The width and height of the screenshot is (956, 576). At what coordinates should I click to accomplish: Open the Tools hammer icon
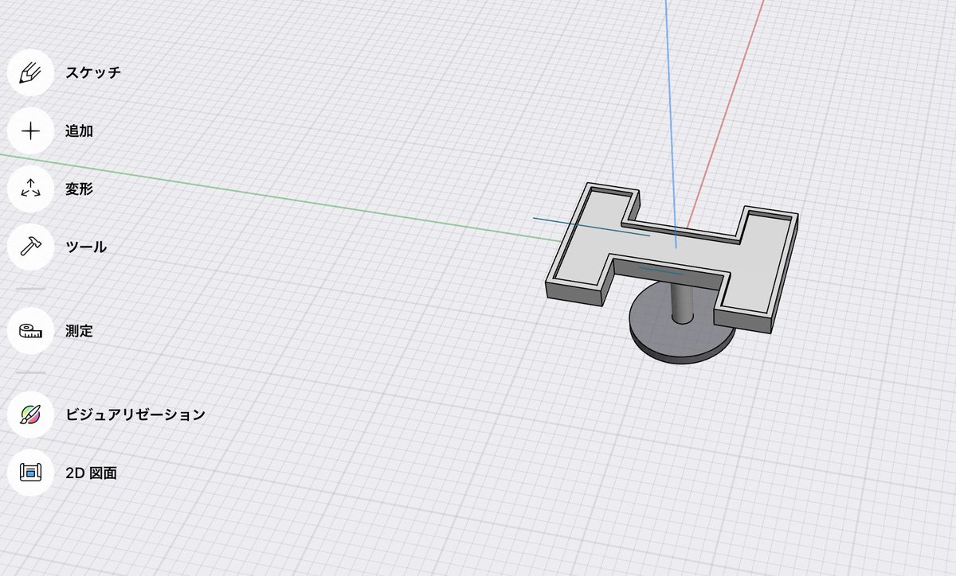[x=30, y=247]
